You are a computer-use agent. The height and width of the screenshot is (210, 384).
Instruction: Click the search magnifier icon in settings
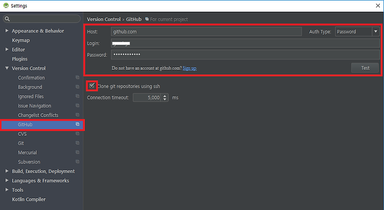point(7,19)
